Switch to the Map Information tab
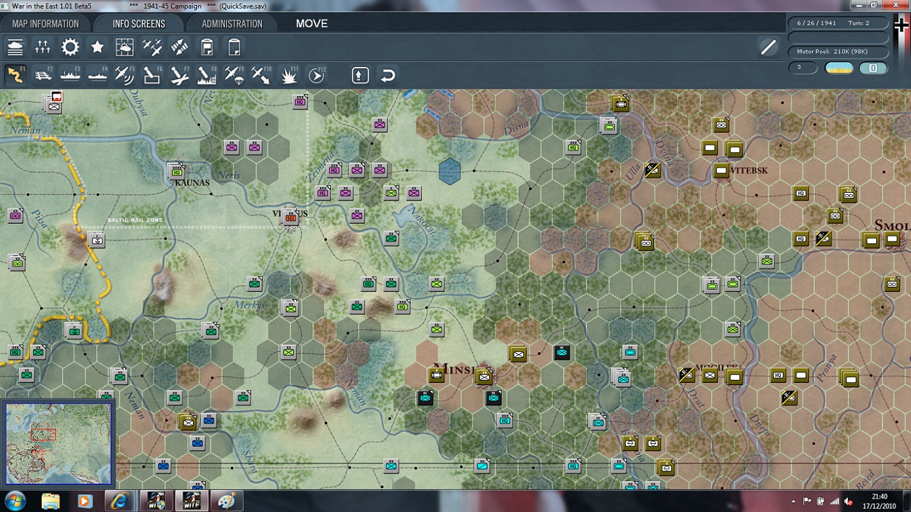 tap(45, 24)
